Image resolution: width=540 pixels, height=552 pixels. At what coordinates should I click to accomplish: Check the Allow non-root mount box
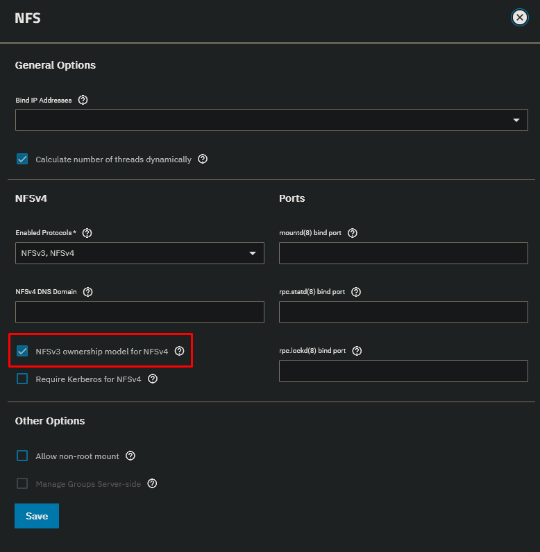(22, 456)
